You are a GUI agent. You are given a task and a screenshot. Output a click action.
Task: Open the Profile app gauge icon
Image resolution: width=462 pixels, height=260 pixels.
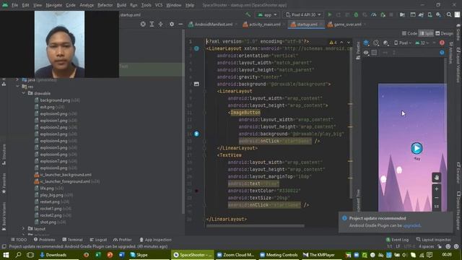tap(374, 14)
